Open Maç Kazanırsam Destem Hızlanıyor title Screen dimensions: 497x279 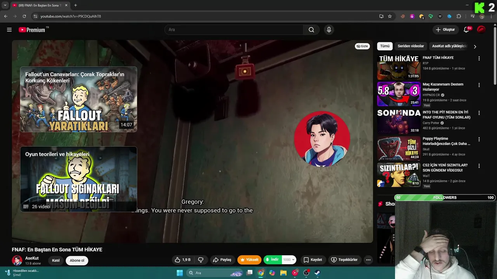443,87
